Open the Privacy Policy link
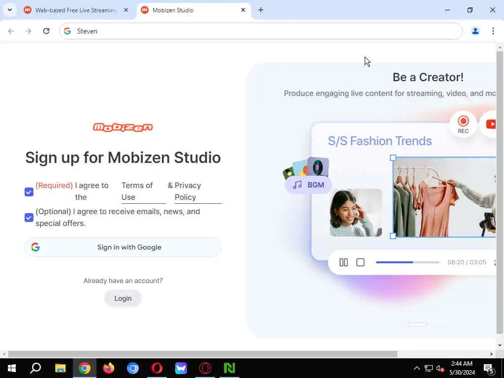The height and width of the screenshot is (378, 504). click(198, 191)
